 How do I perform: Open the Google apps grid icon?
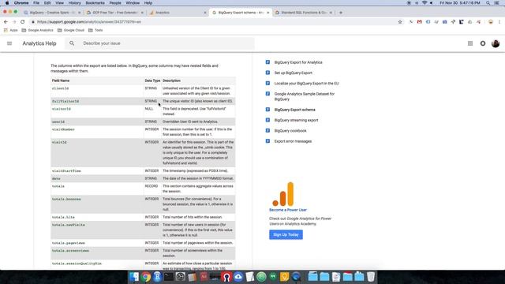(470, 43)
